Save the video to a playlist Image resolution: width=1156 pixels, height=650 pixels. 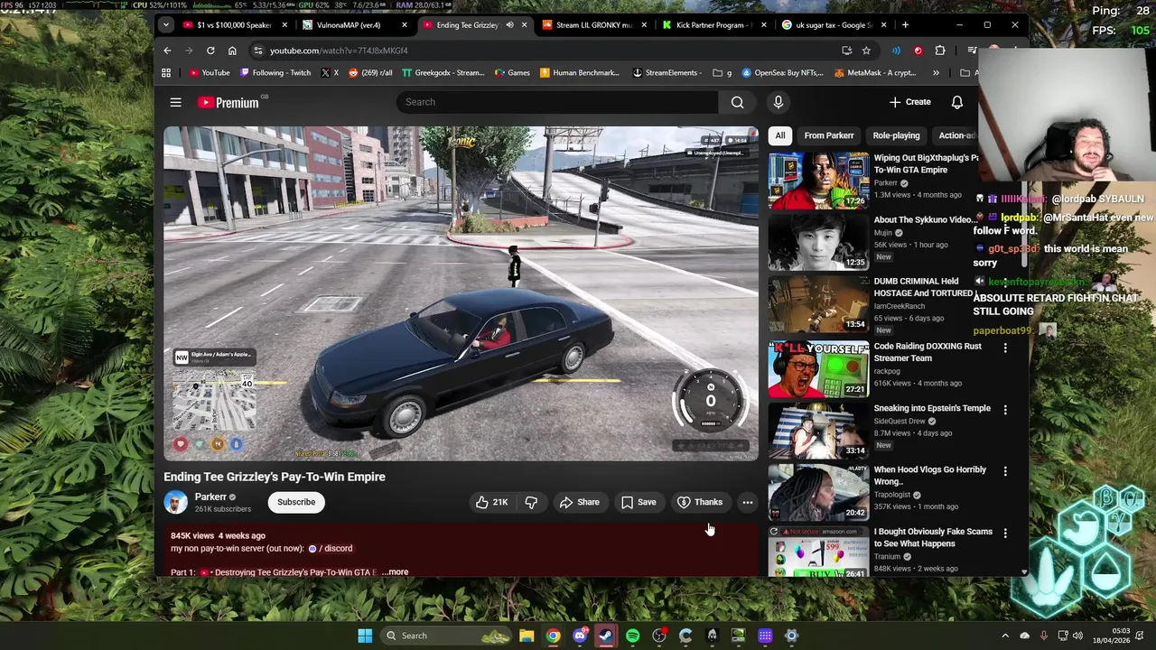click(639, 502)
